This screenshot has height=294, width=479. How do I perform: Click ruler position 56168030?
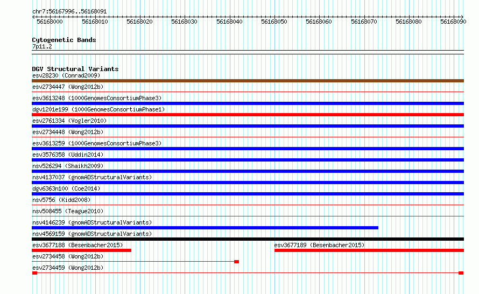click(x=184, y=22)
